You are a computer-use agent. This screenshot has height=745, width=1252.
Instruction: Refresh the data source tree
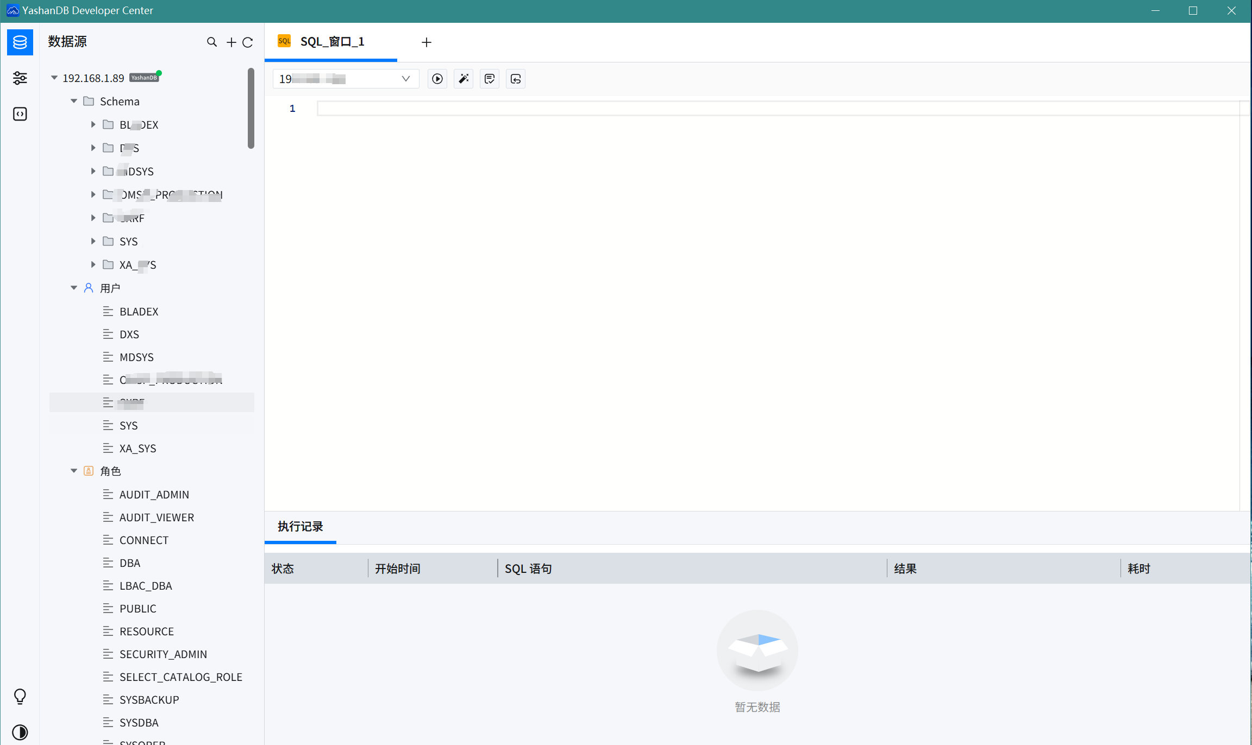[248, 42]
